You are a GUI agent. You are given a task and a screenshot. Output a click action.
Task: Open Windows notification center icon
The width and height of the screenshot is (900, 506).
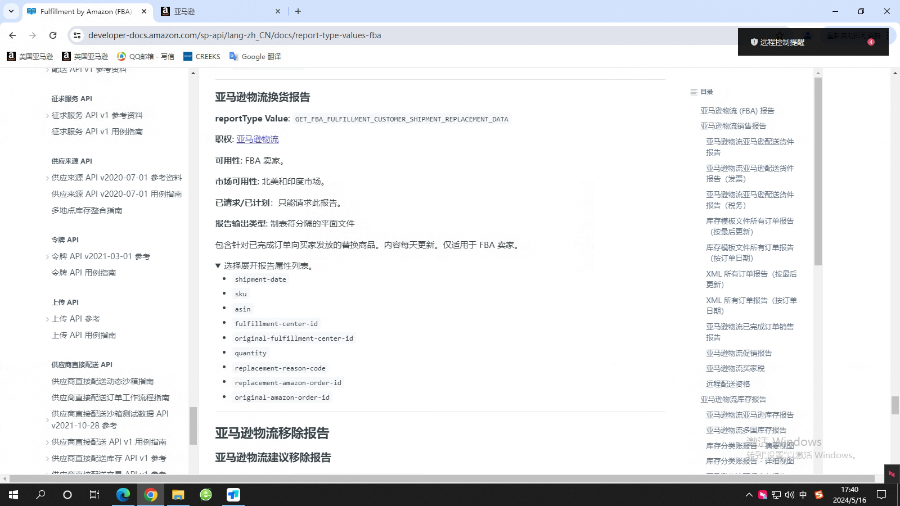[x=881, y=495]
